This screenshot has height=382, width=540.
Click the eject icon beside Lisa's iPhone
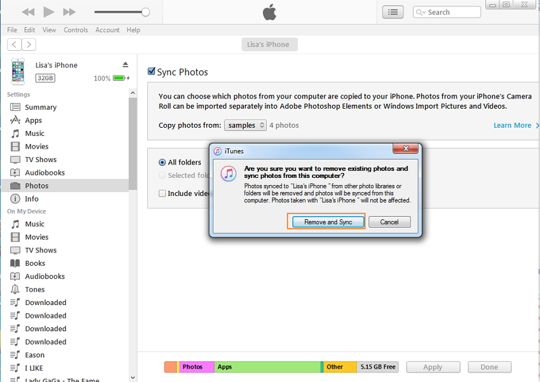125,65
